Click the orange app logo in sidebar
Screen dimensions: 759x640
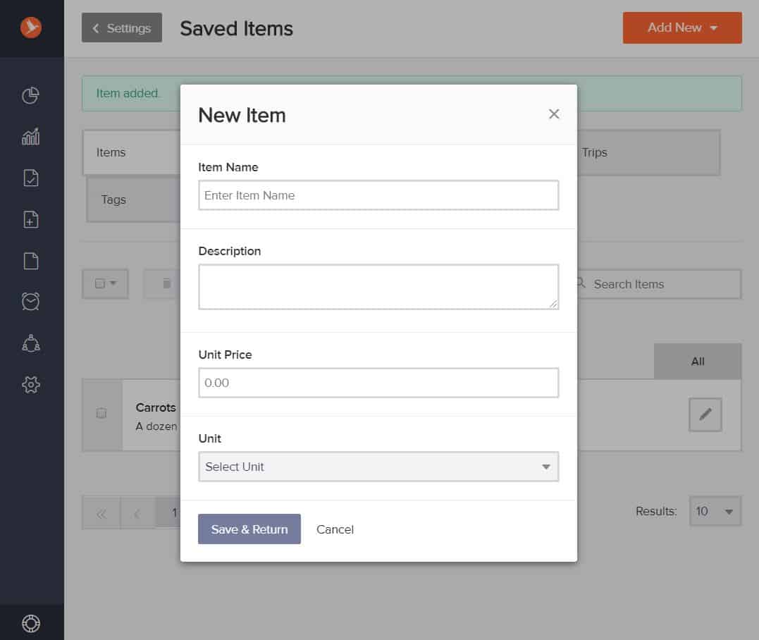pos(31,27)
